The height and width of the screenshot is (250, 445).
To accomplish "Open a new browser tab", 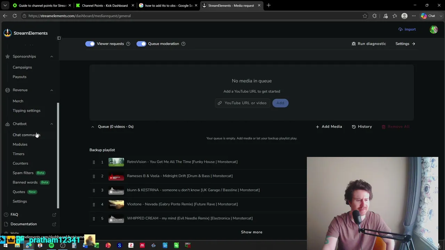I will [269, 6].
